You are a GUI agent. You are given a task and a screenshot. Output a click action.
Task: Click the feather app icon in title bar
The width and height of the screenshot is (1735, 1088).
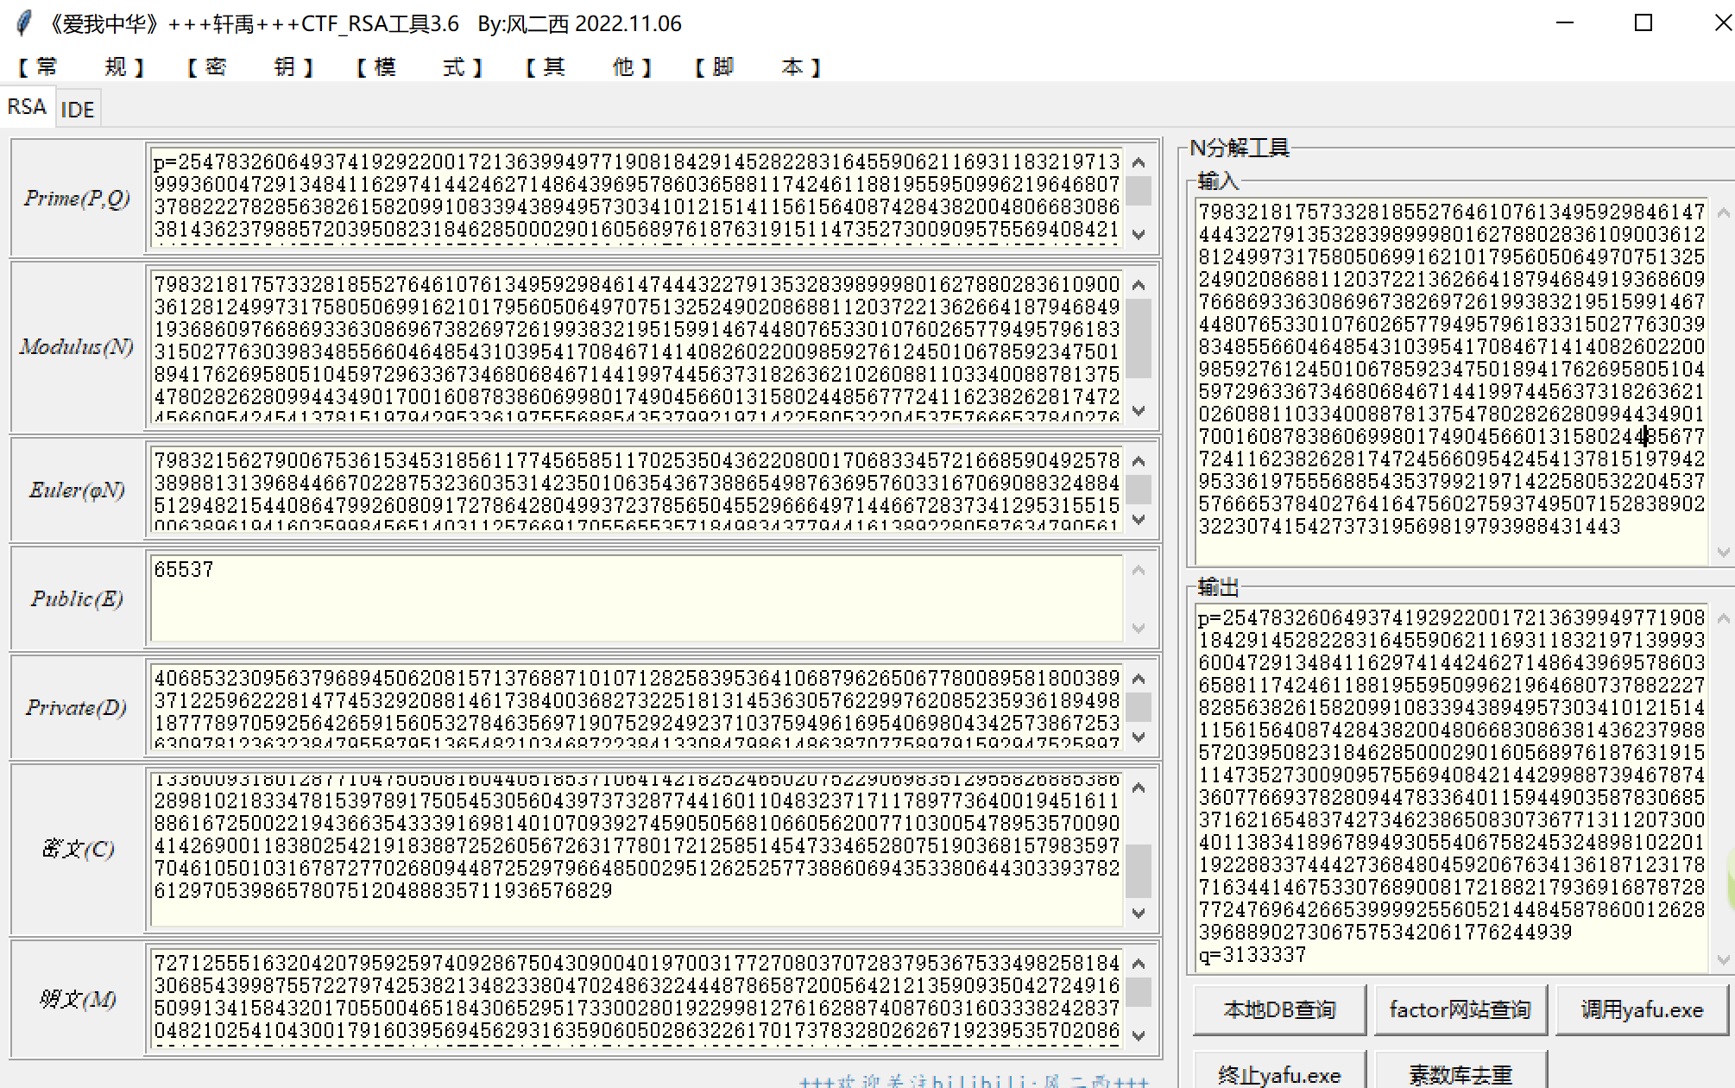24,23
